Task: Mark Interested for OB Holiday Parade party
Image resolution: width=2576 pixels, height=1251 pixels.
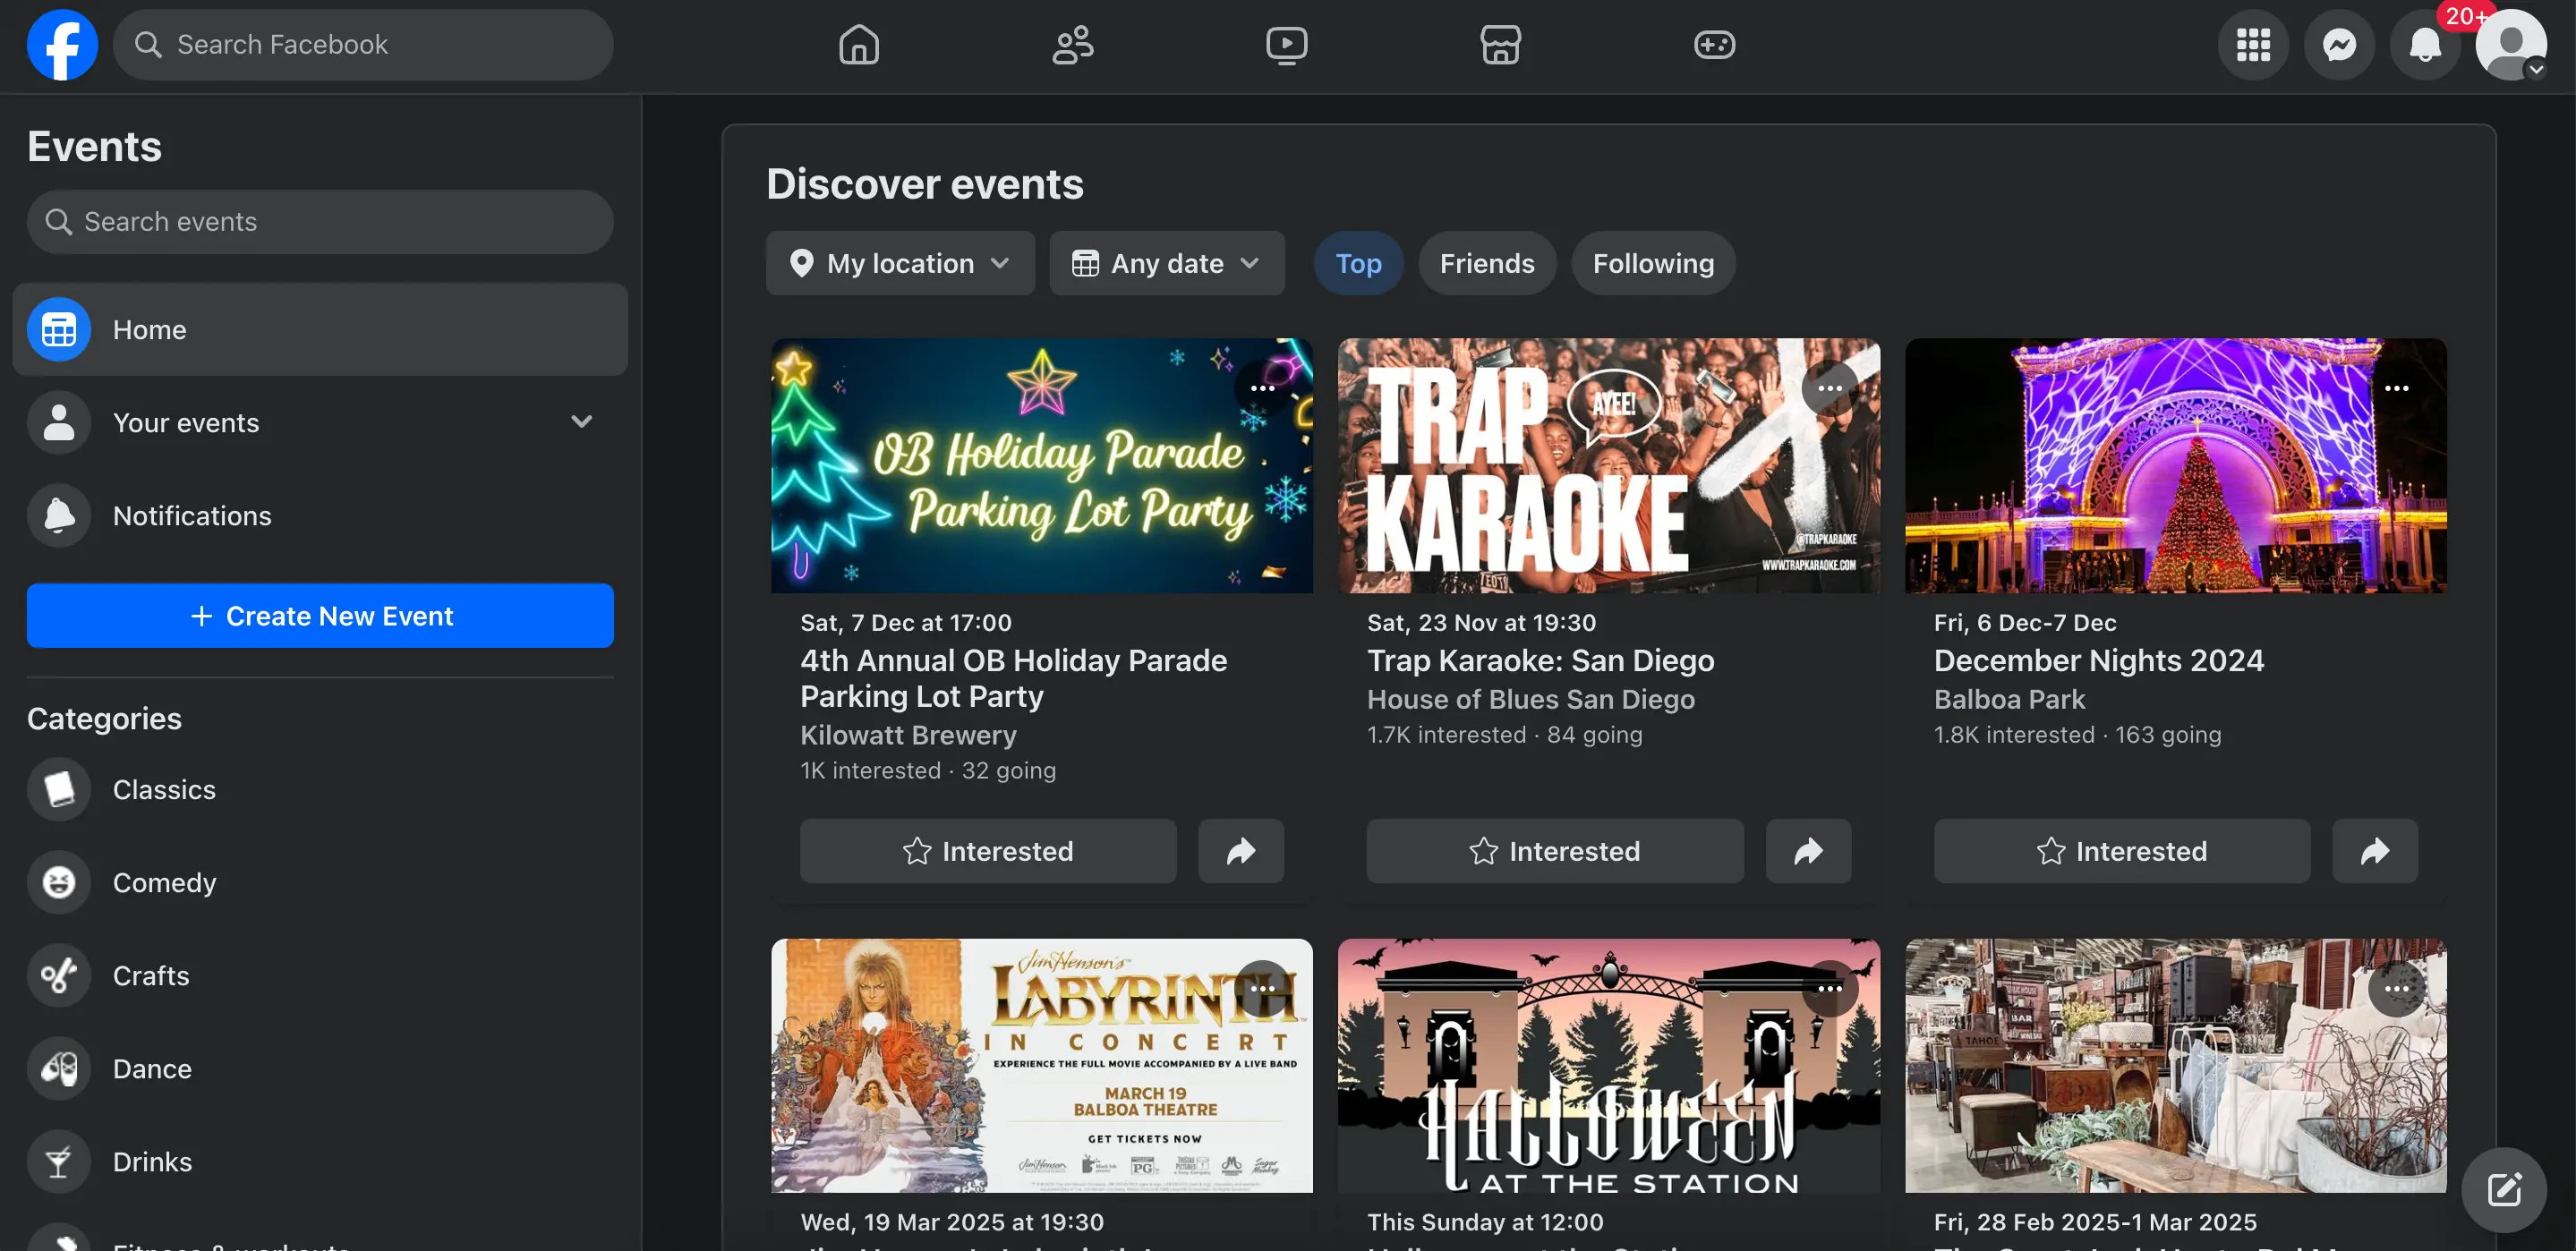Action: [x=988, y=851]
